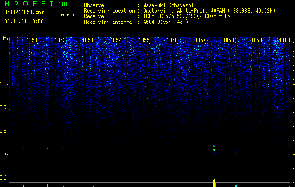The image size is (295, 187).
Task: Click the Receiving antenna label
Action: coord(108,22)
